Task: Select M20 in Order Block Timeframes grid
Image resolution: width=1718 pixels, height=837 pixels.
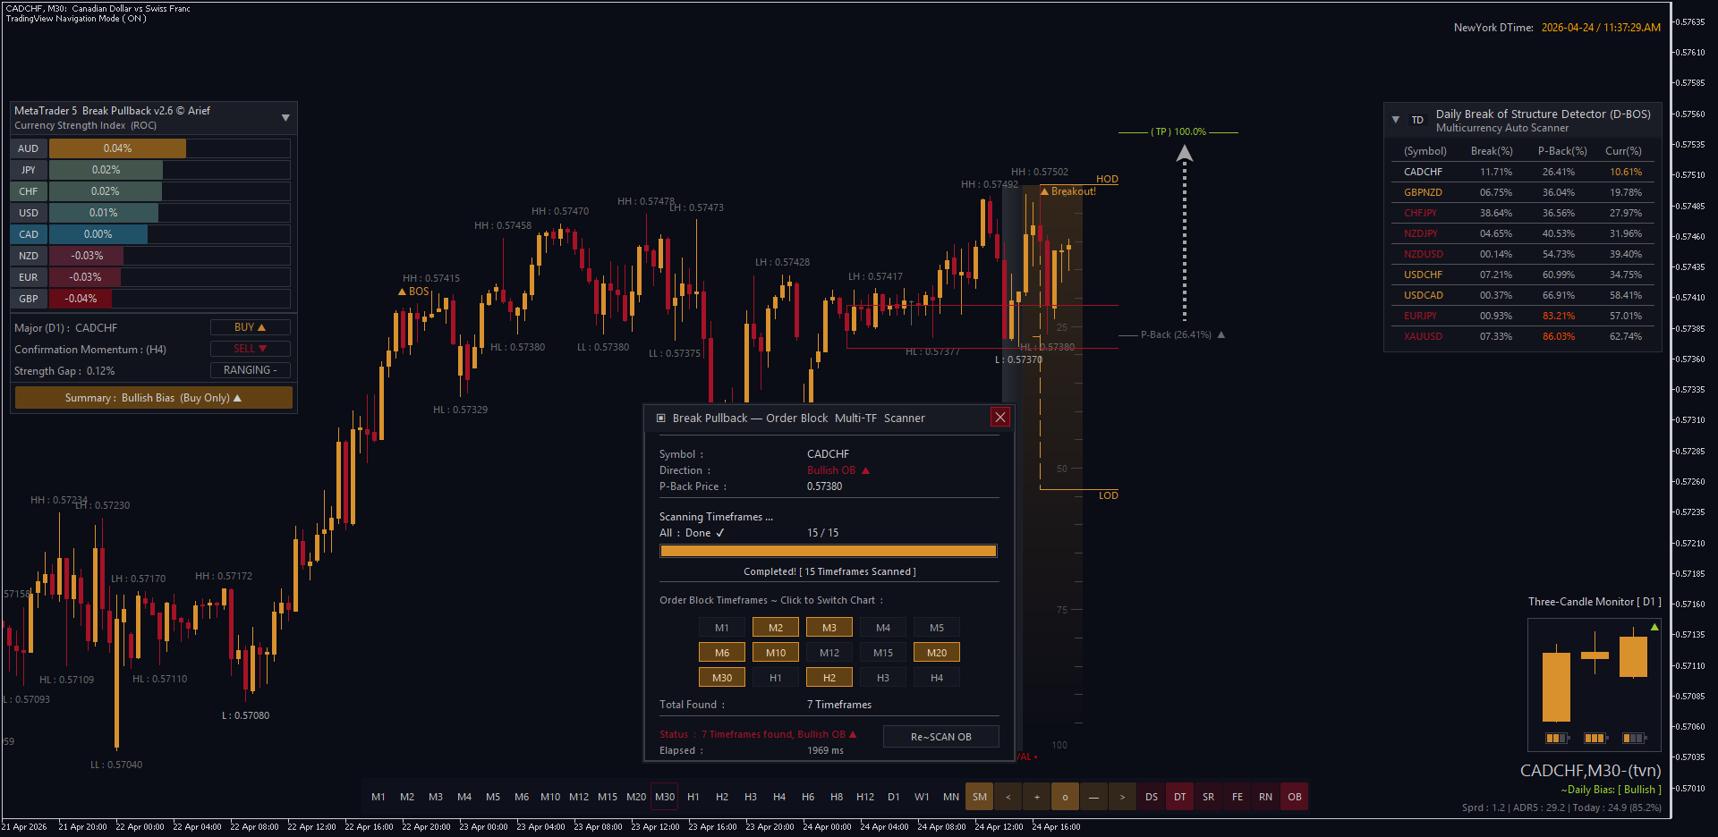Action: 937,653
